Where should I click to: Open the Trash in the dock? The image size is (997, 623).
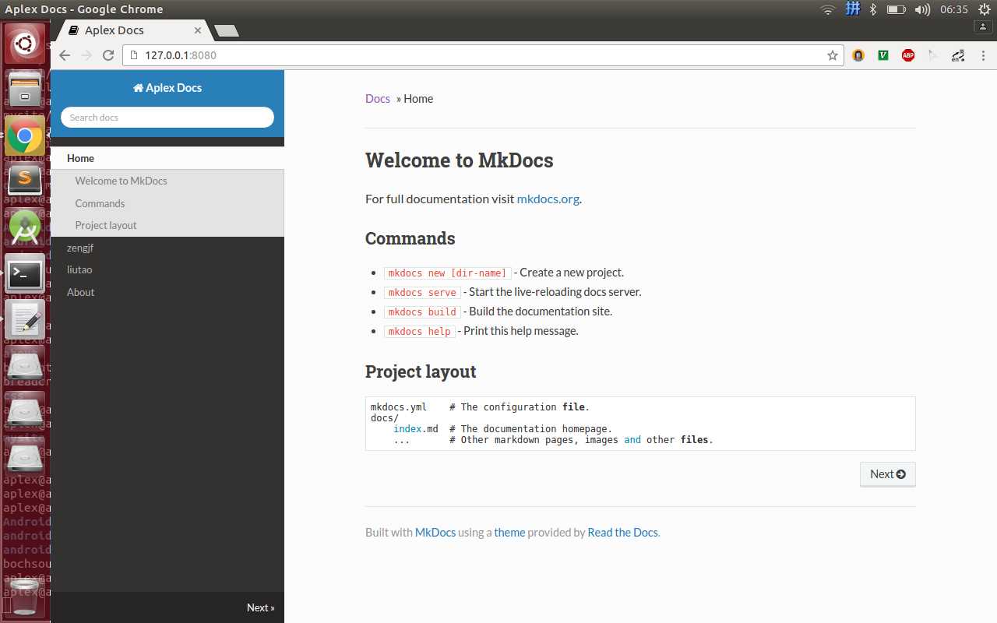pyautogui.click(x=25, y=597)
